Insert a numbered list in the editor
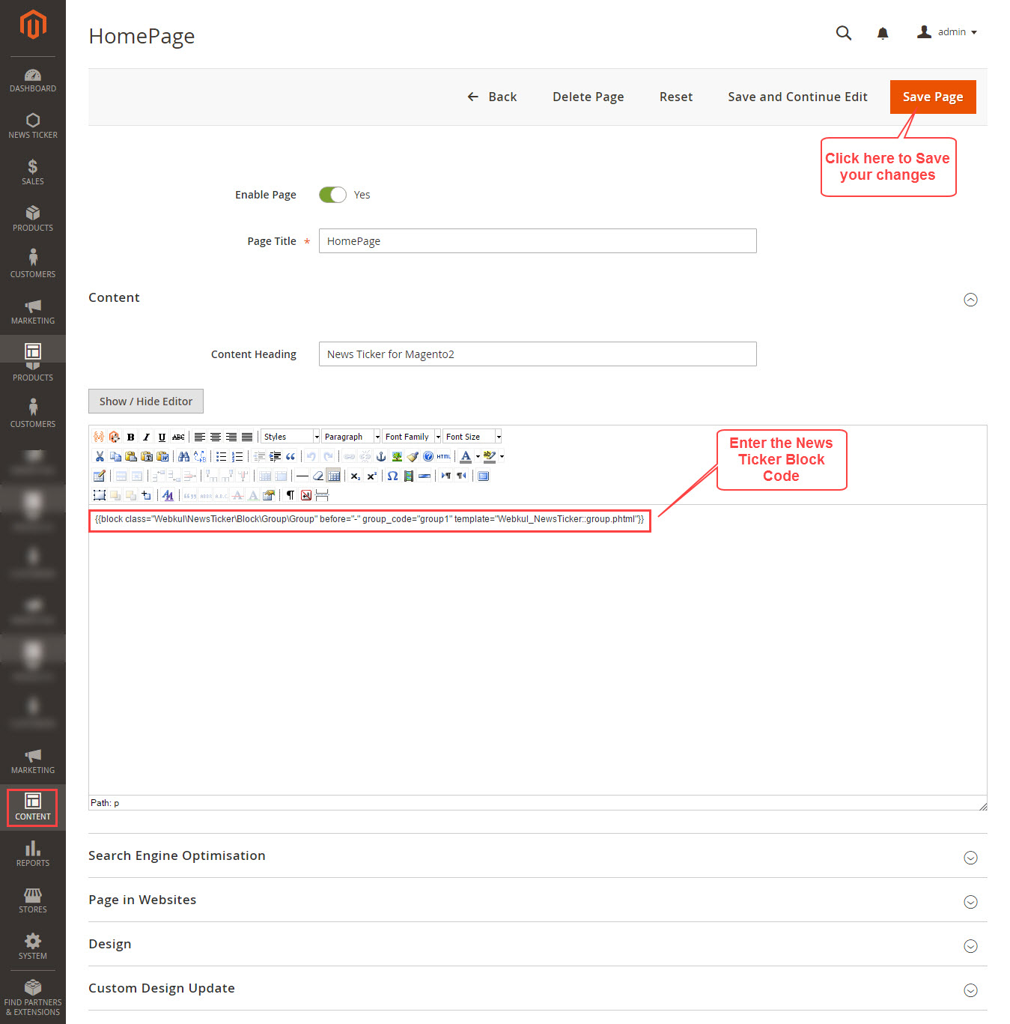 237,456
